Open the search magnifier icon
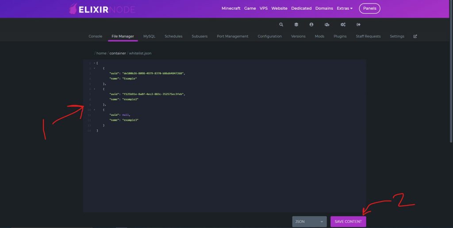Image resolution: width=453 pixels, height=228 pixels. (281, 25)
